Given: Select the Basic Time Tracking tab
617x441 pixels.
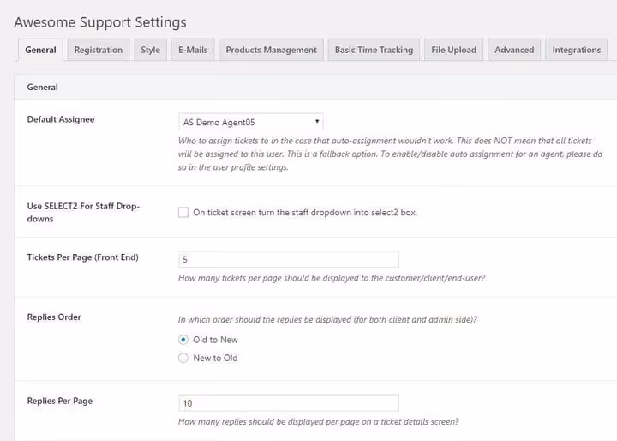Looking at the screenshot, I should [374, 50].
